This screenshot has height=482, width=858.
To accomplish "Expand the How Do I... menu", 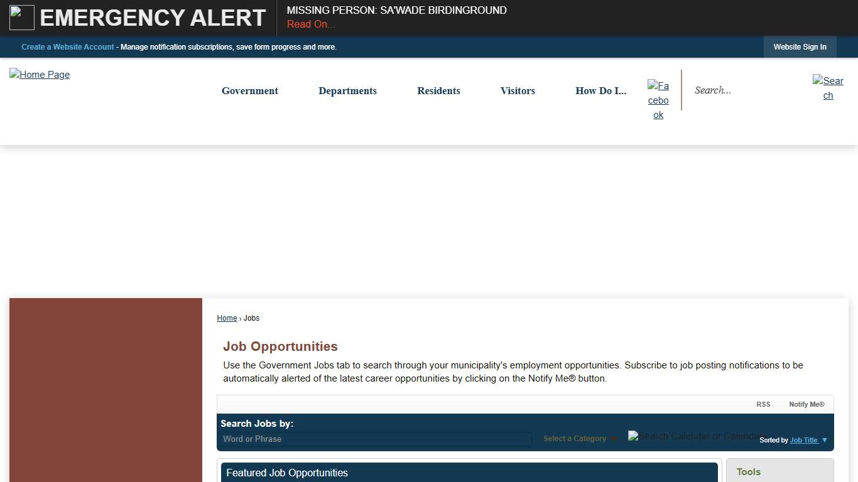I will tap(600, 91).
